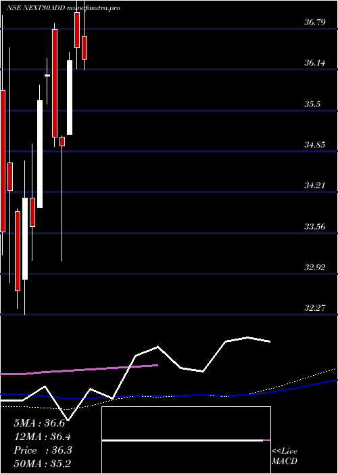Click the 36.14 price axis label
Viewport: 338px width, 474px height.
(315, 63)
